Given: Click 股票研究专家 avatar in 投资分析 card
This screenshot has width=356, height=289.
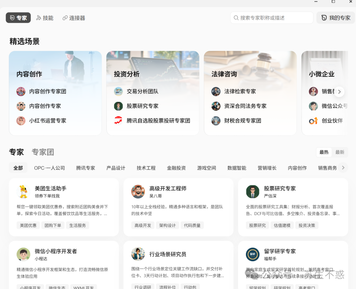Looking at the screenshot, I should pos(118,106).
